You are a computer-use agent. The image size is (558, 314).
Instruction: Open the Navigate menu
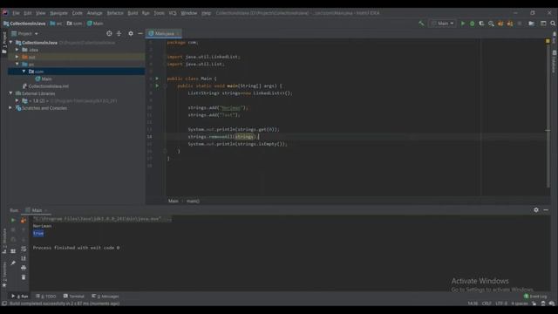(58, 13)
